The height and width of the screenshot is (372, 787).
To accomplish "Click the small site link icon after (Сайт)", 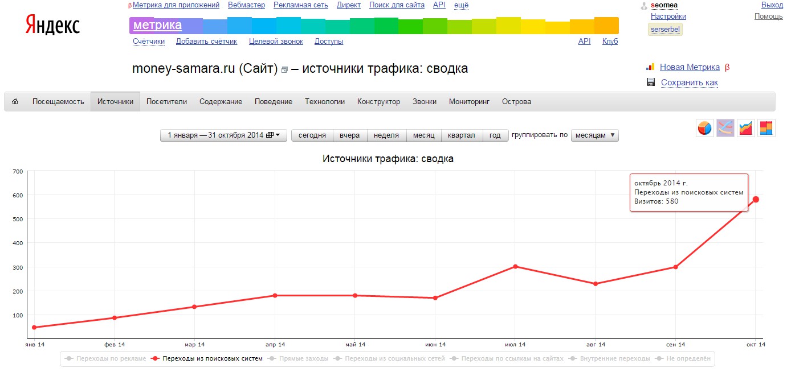I will [x=284, y=70].
